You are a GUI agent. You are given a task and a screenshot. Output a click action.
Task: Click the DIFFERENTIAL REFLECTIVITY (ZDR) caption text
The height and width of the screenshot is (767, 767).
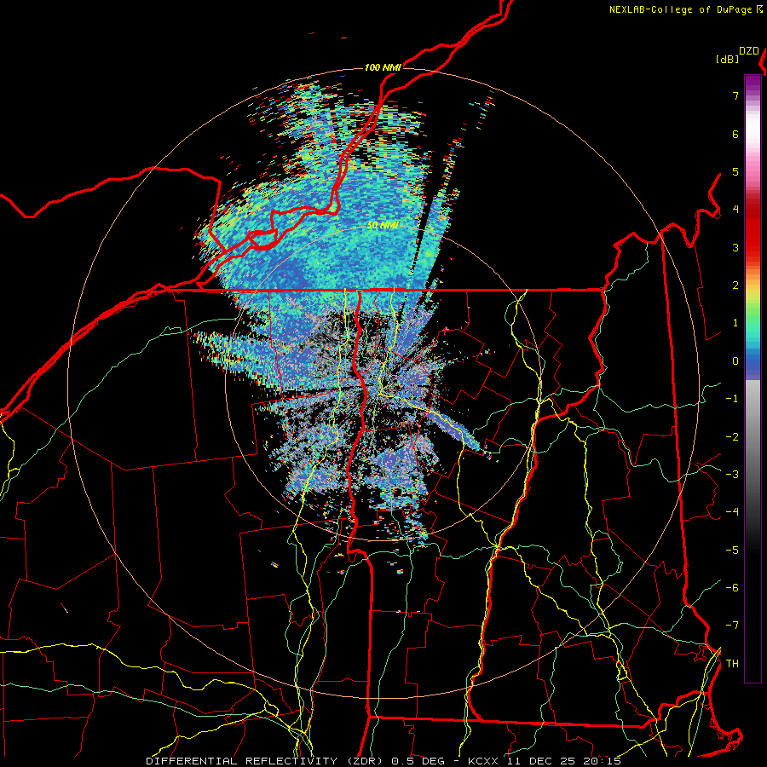tap(266, 761)
